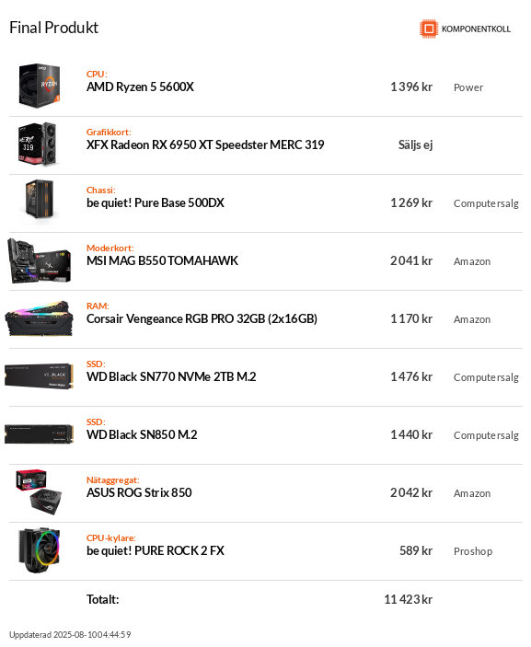Select the be quiet! Pure Base 500DX case image

(40, 202)
